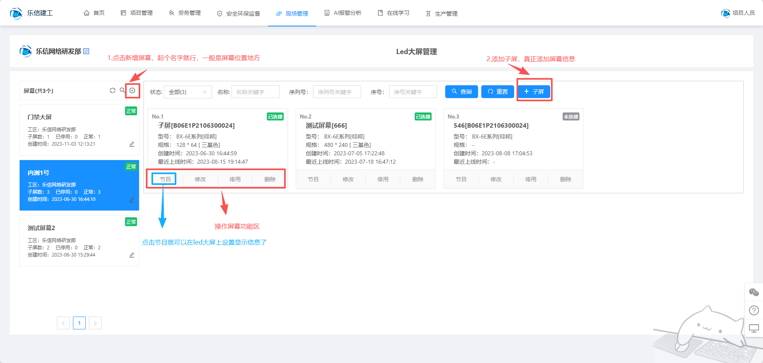Go to next page in pagination
Viewport: 763px width, 363px height.
(95, 323)
